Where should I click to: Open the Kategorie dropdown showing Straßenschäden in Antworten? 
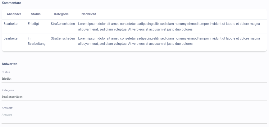click(134, 96)
